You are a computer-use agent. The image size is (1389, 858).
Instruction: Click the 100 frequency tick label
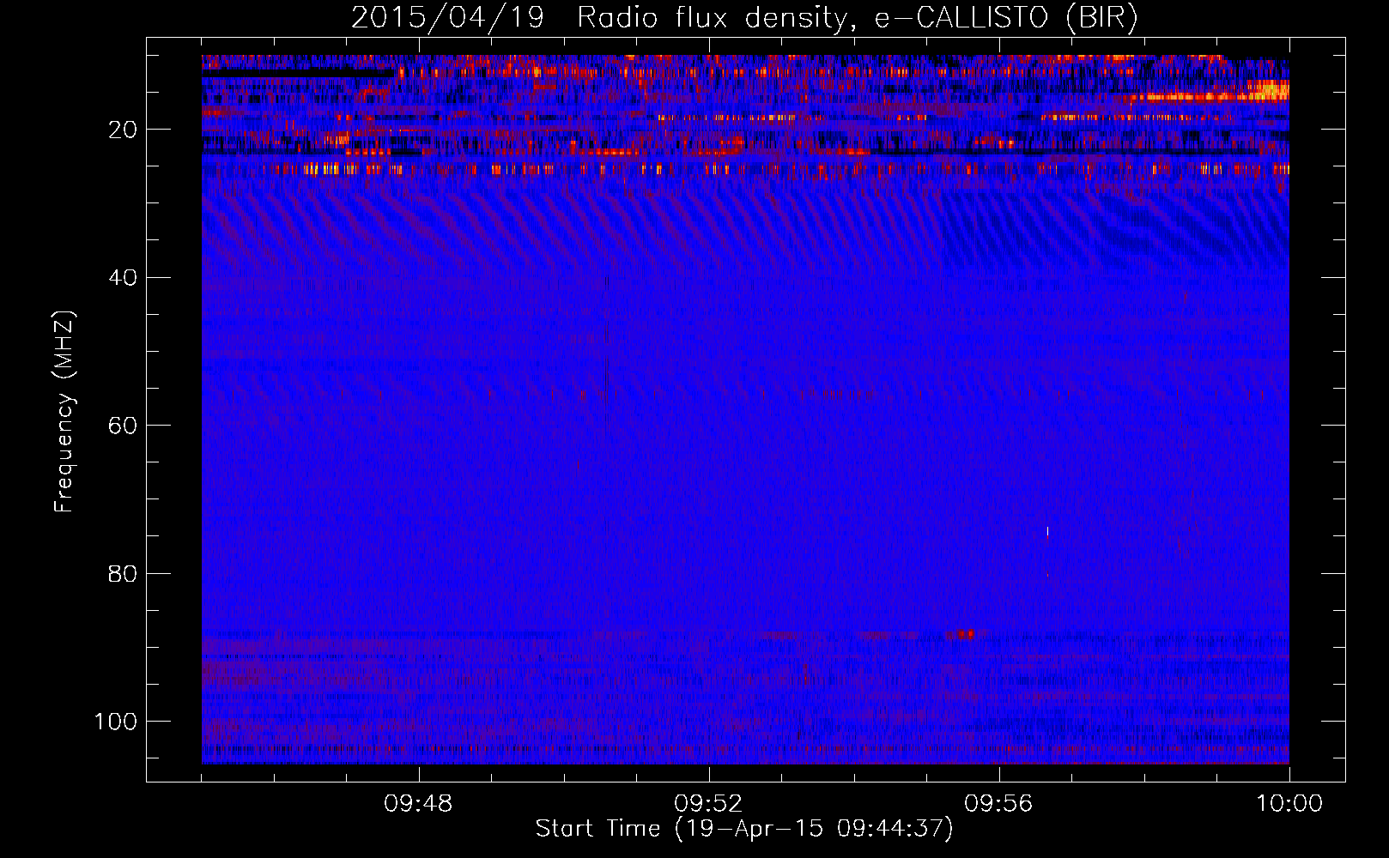click(x=116, y=722)
